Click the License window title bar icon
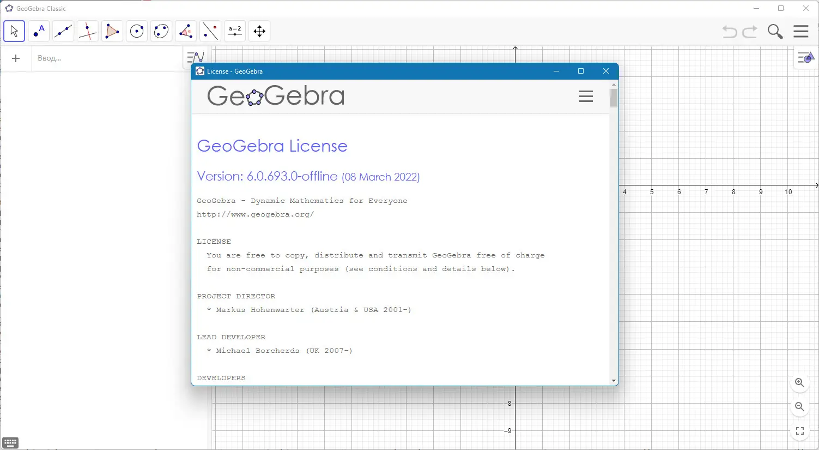Screen dimensions: 819x450 (200, 71)
